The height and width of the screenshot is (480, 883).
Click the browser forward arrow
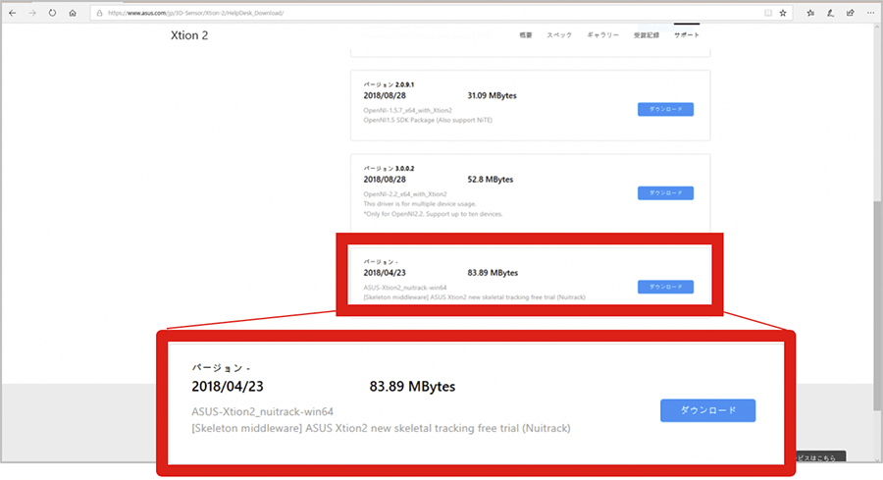[x=32, y=13]
